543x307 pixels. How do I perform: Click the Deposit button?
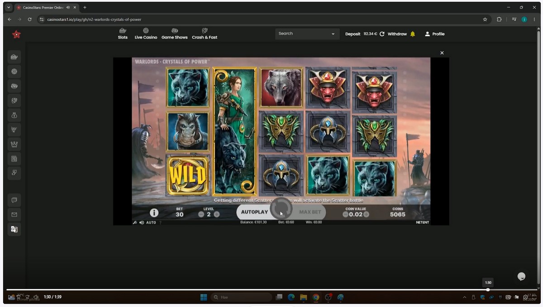(x=352, y=34)
